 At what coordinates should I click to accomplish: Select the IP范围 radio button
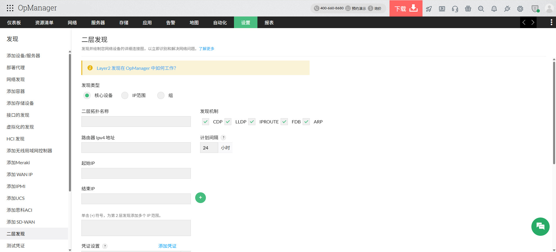coord(125,95)
